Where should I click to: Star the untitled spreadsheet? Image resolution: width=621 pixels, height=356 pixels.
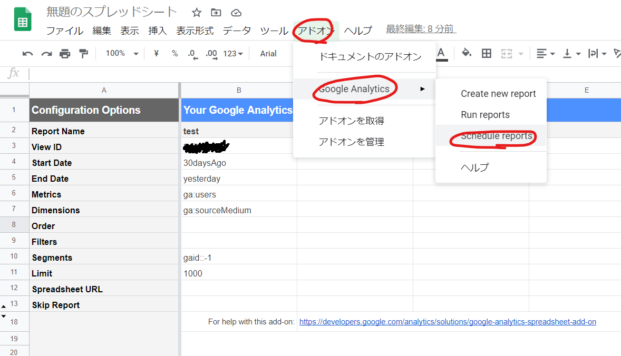pyautogui.click(x=197, y=13)
